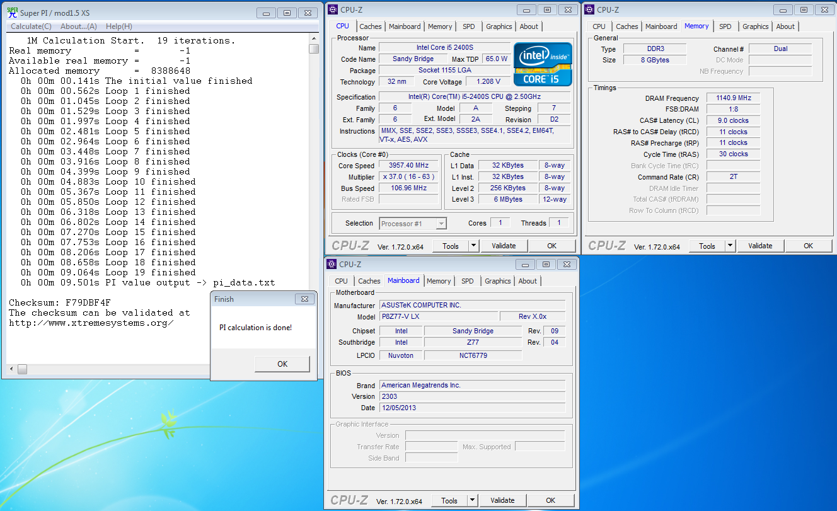
Task: Click the Memory window's CPU-Z title icon
Action: (590, 9)
